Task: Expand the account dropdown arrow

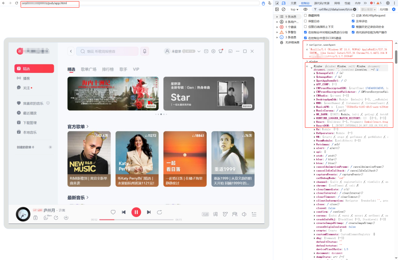Action: click(x=199, y=51)
